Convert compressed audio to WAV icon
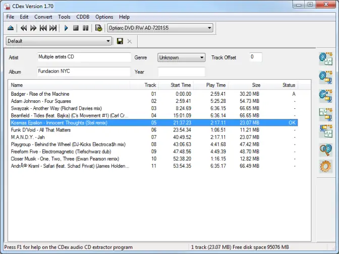The width and height of the screenshot is (339, 254). click(325, 131)
